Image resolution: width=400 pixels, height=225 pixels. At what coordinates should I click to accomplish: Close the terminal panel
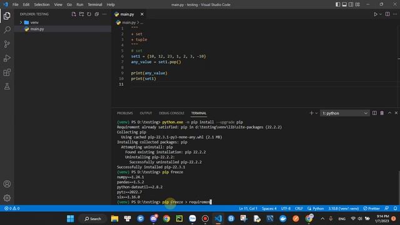coord(396,113)
